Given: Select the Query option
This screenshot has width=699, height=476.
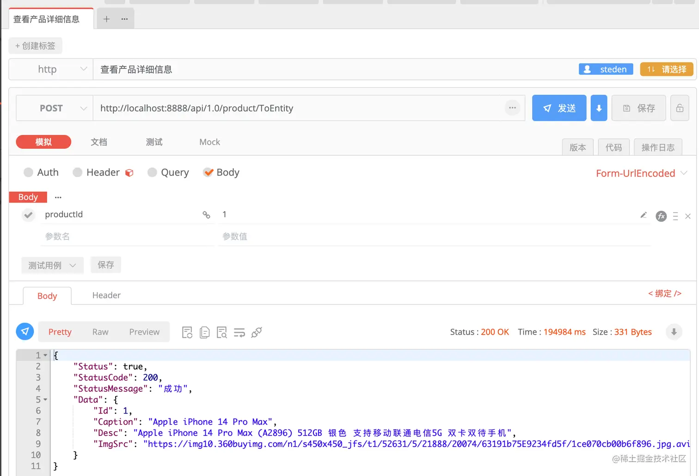Looking at the screenshot, I should tap(168, 172).
